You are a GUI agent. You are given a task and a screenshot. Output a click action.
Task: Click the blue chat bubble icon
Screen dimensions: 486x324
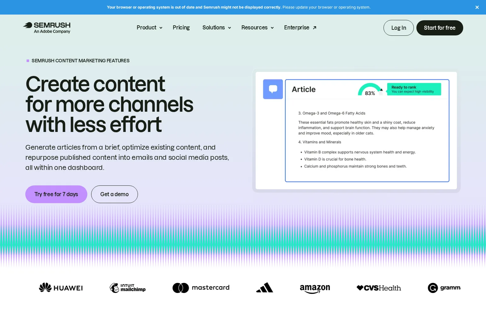273,89
